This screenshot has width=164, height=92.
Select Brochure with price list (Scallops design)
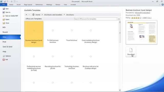pyautogui.click(x=90, y=60)
